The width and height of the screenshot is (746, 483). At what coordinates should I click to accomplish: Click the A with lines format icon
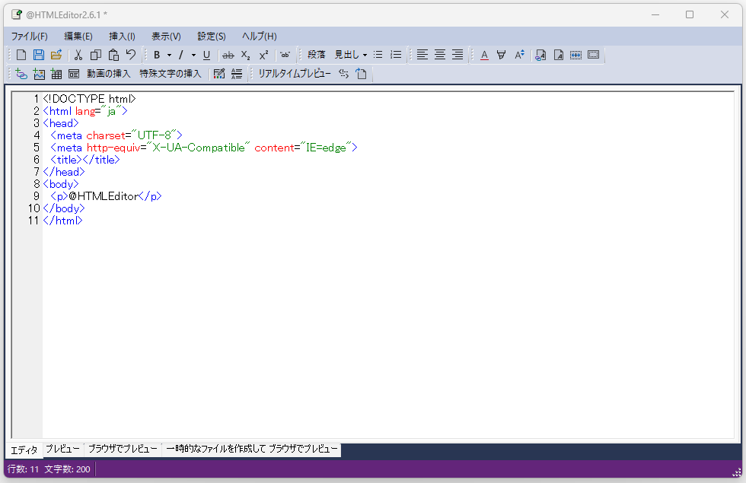pos(237,74)
